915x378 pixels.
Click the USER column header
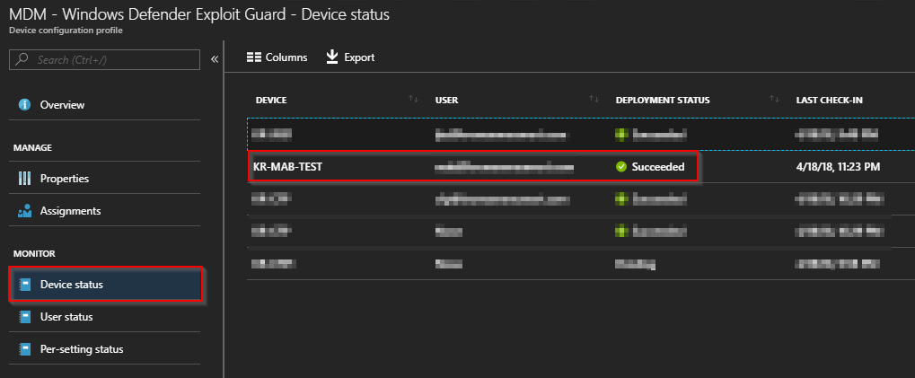[446, 101]
